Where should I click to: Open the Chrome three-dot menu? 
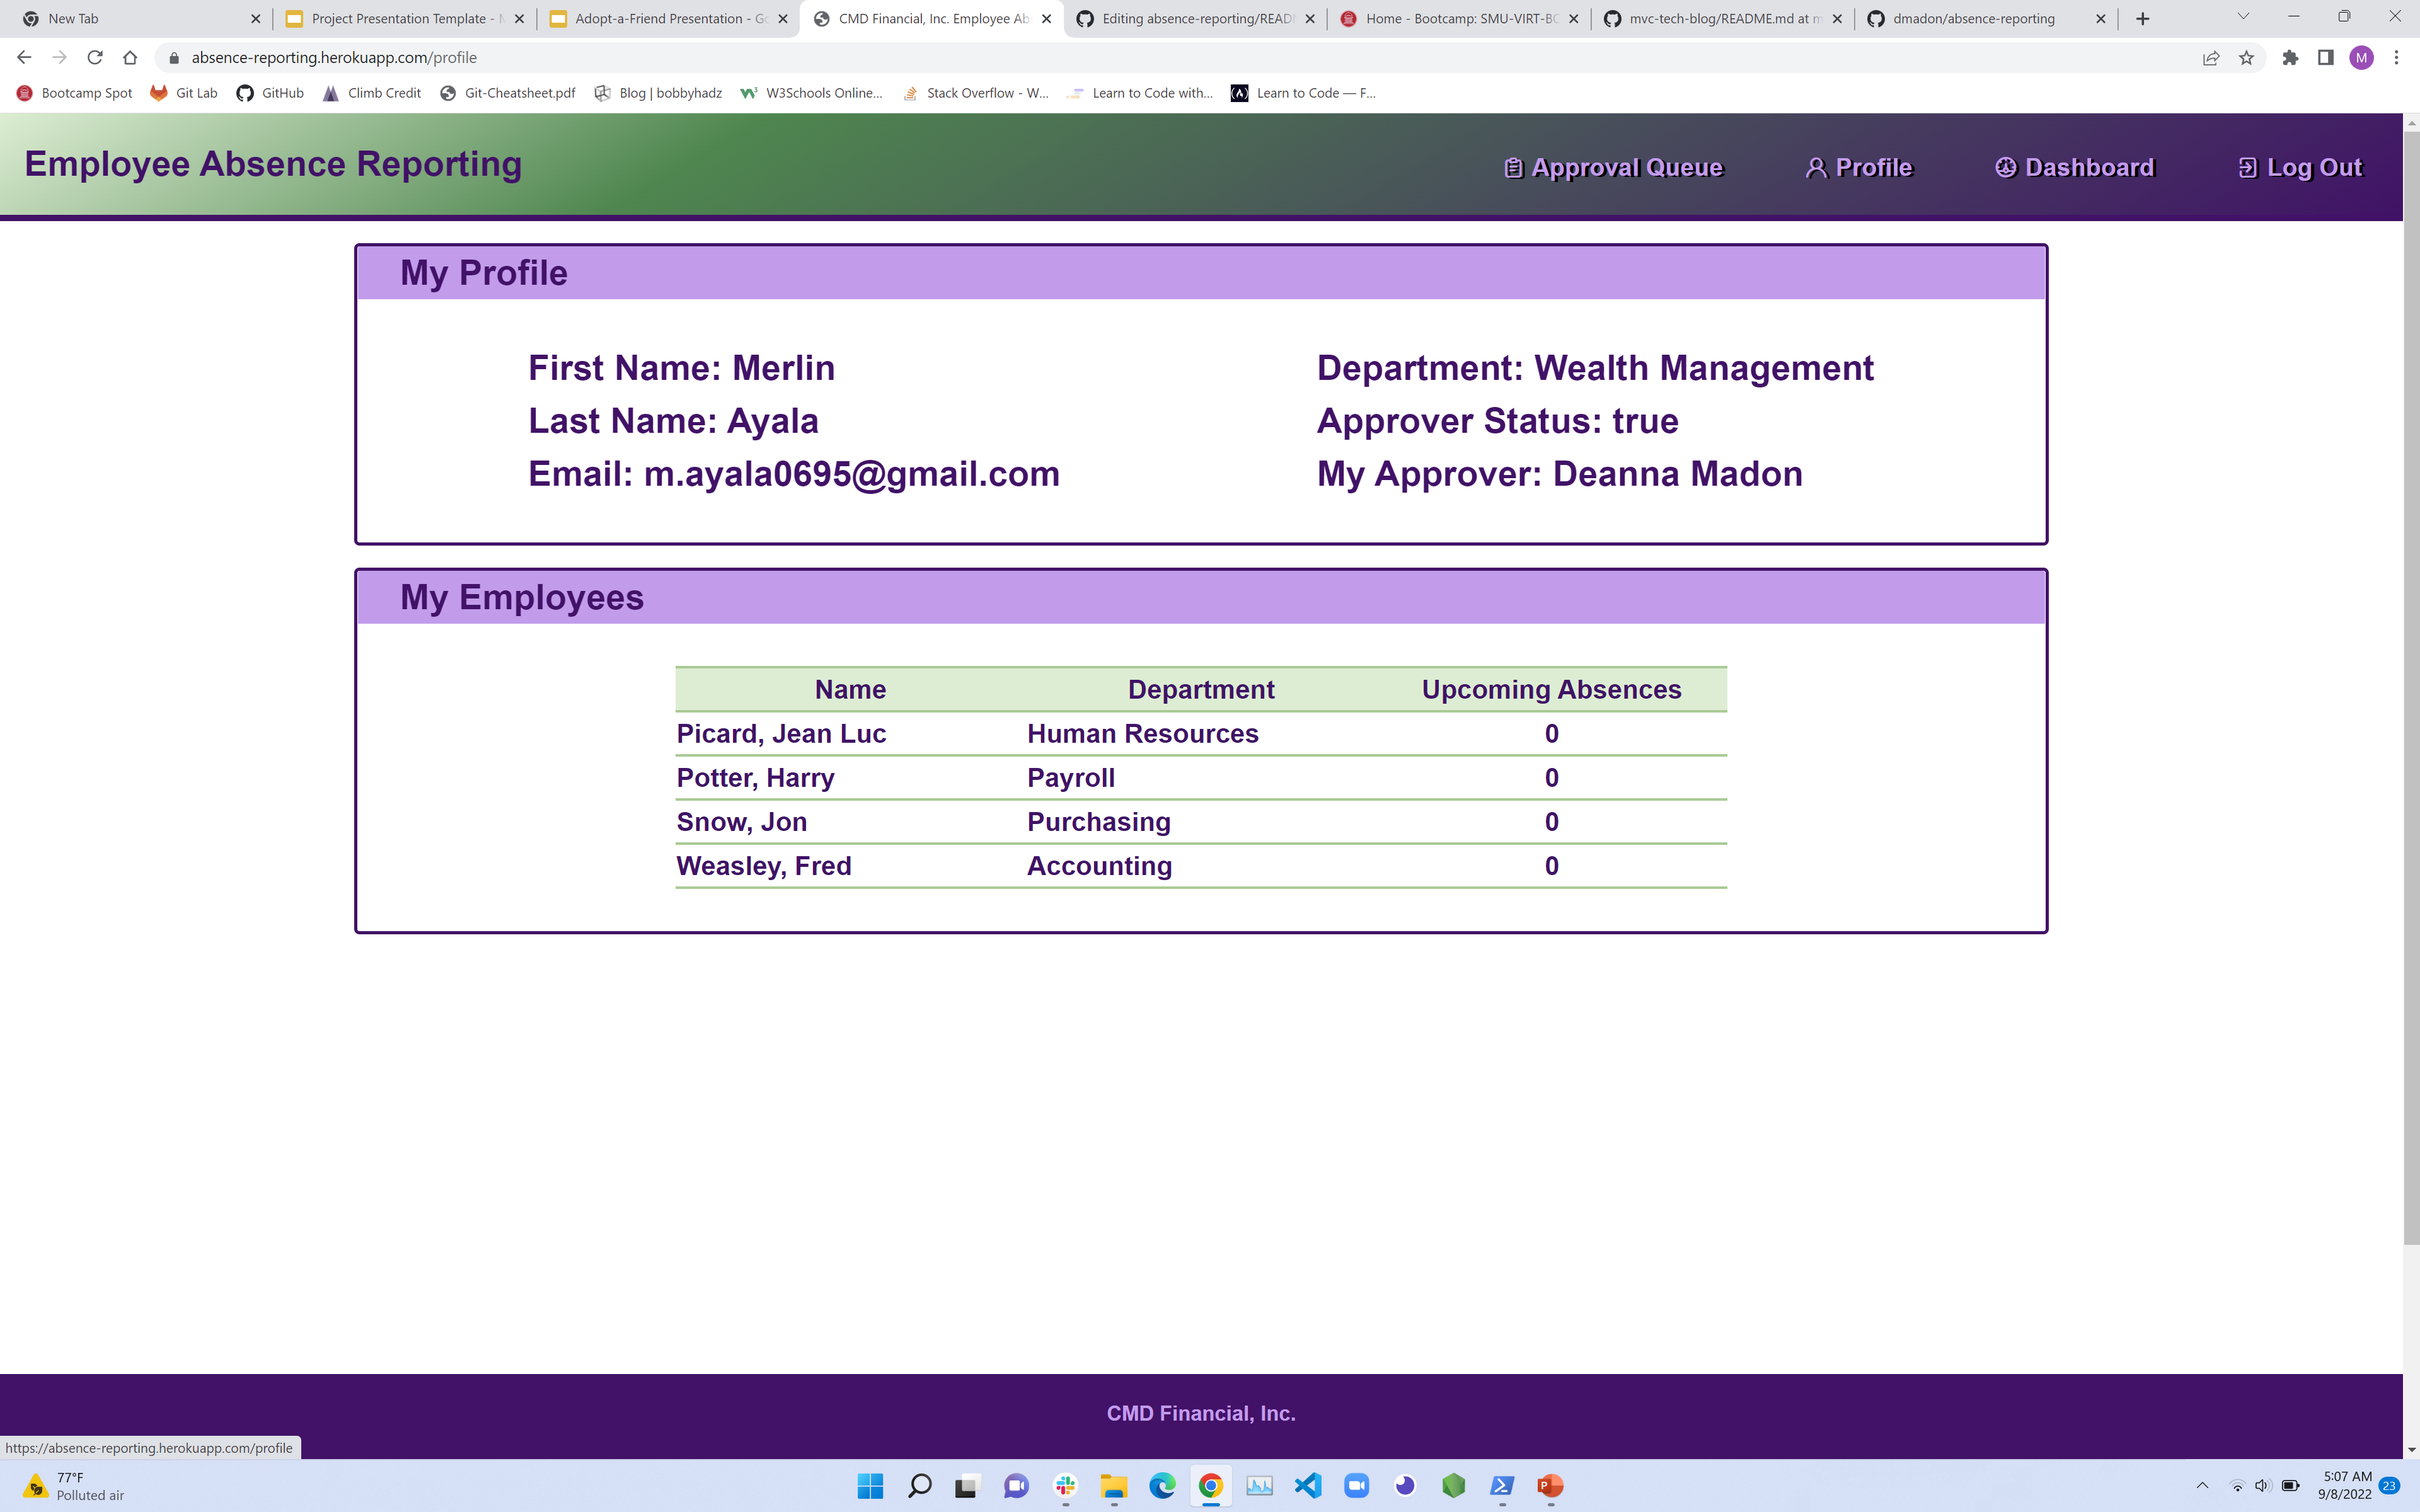click(x=2396, y=58)
